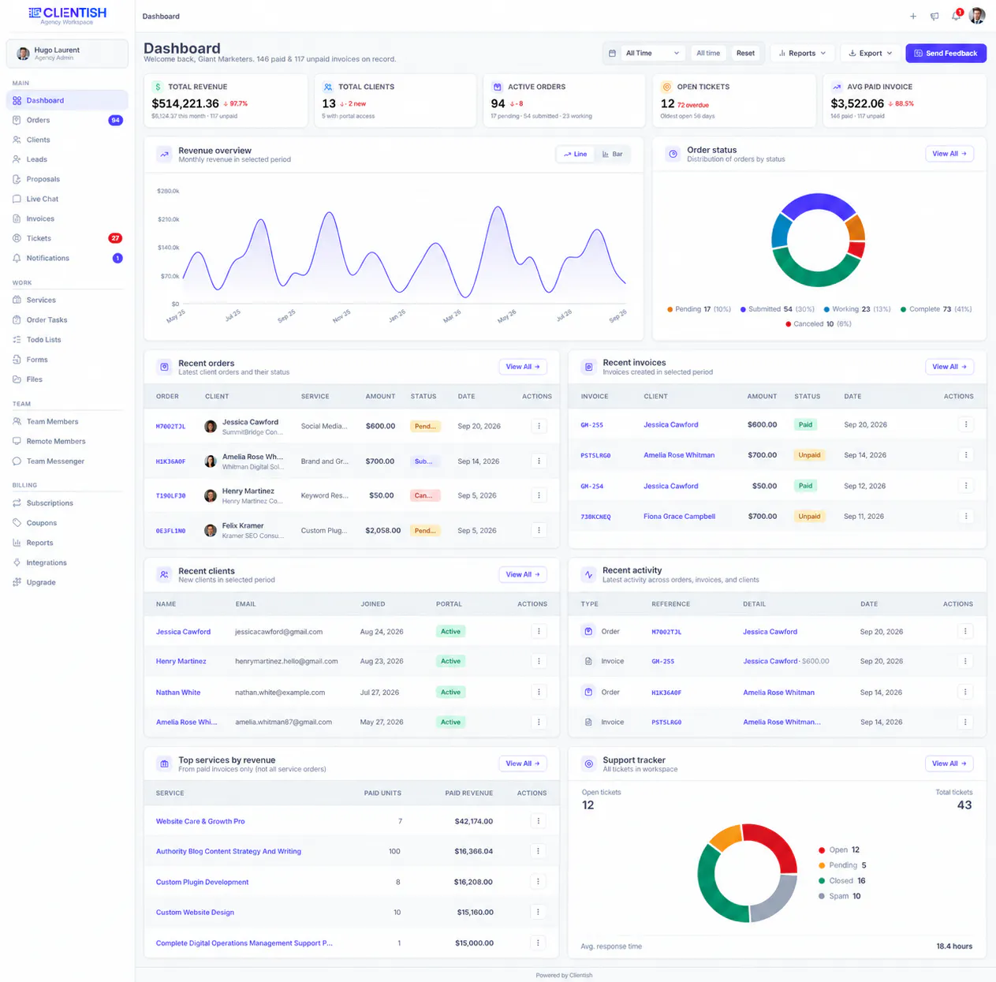Click the Remote Members sidebar icon

[x=17, y=441]
